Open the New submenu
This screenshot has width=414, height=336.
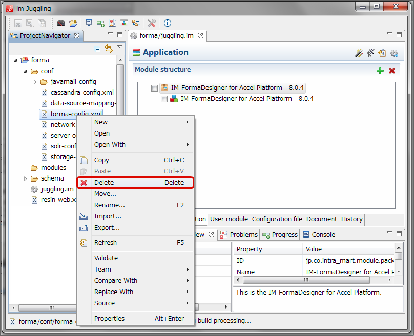tap(141, 122)
